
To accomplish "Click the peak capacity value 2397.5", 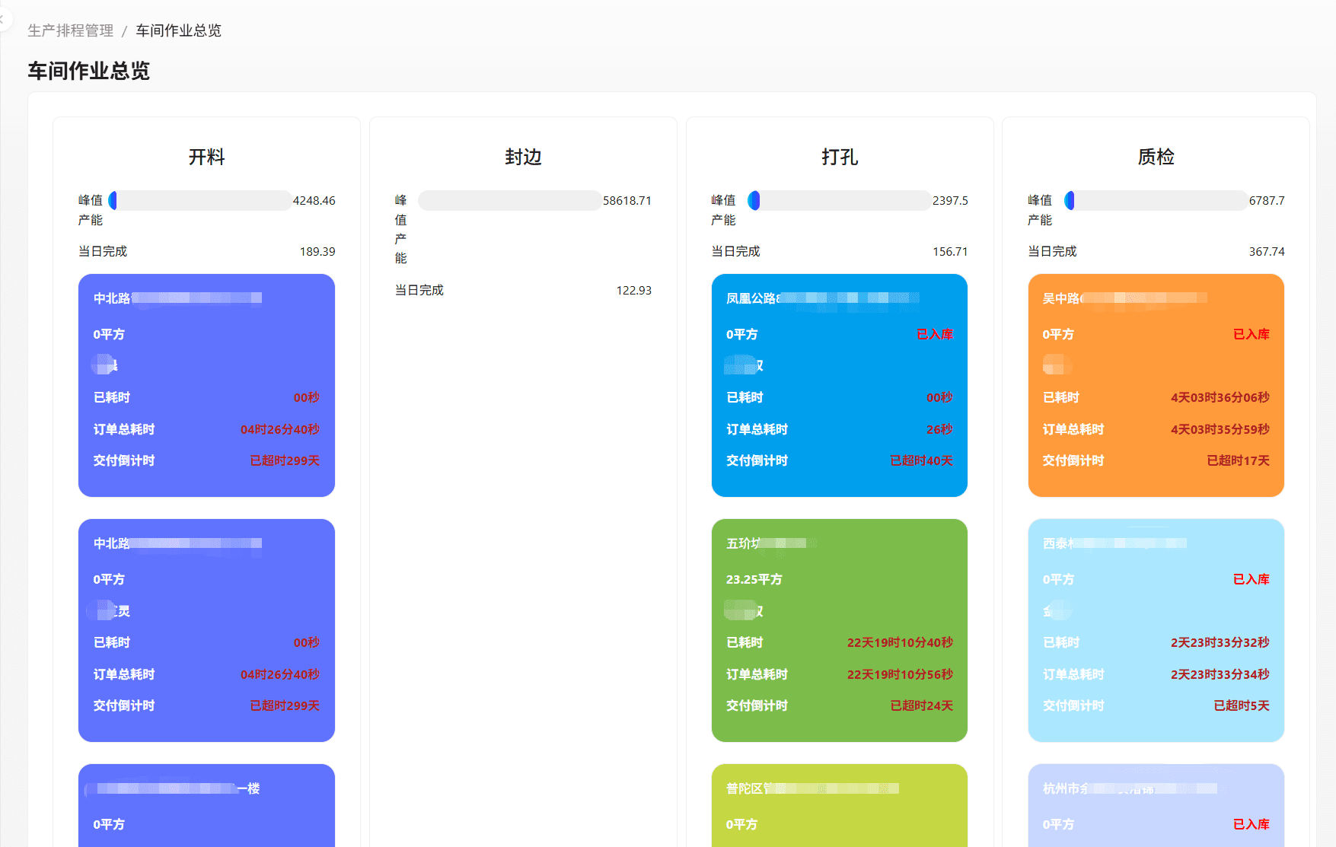I will [x=951, y=201].
